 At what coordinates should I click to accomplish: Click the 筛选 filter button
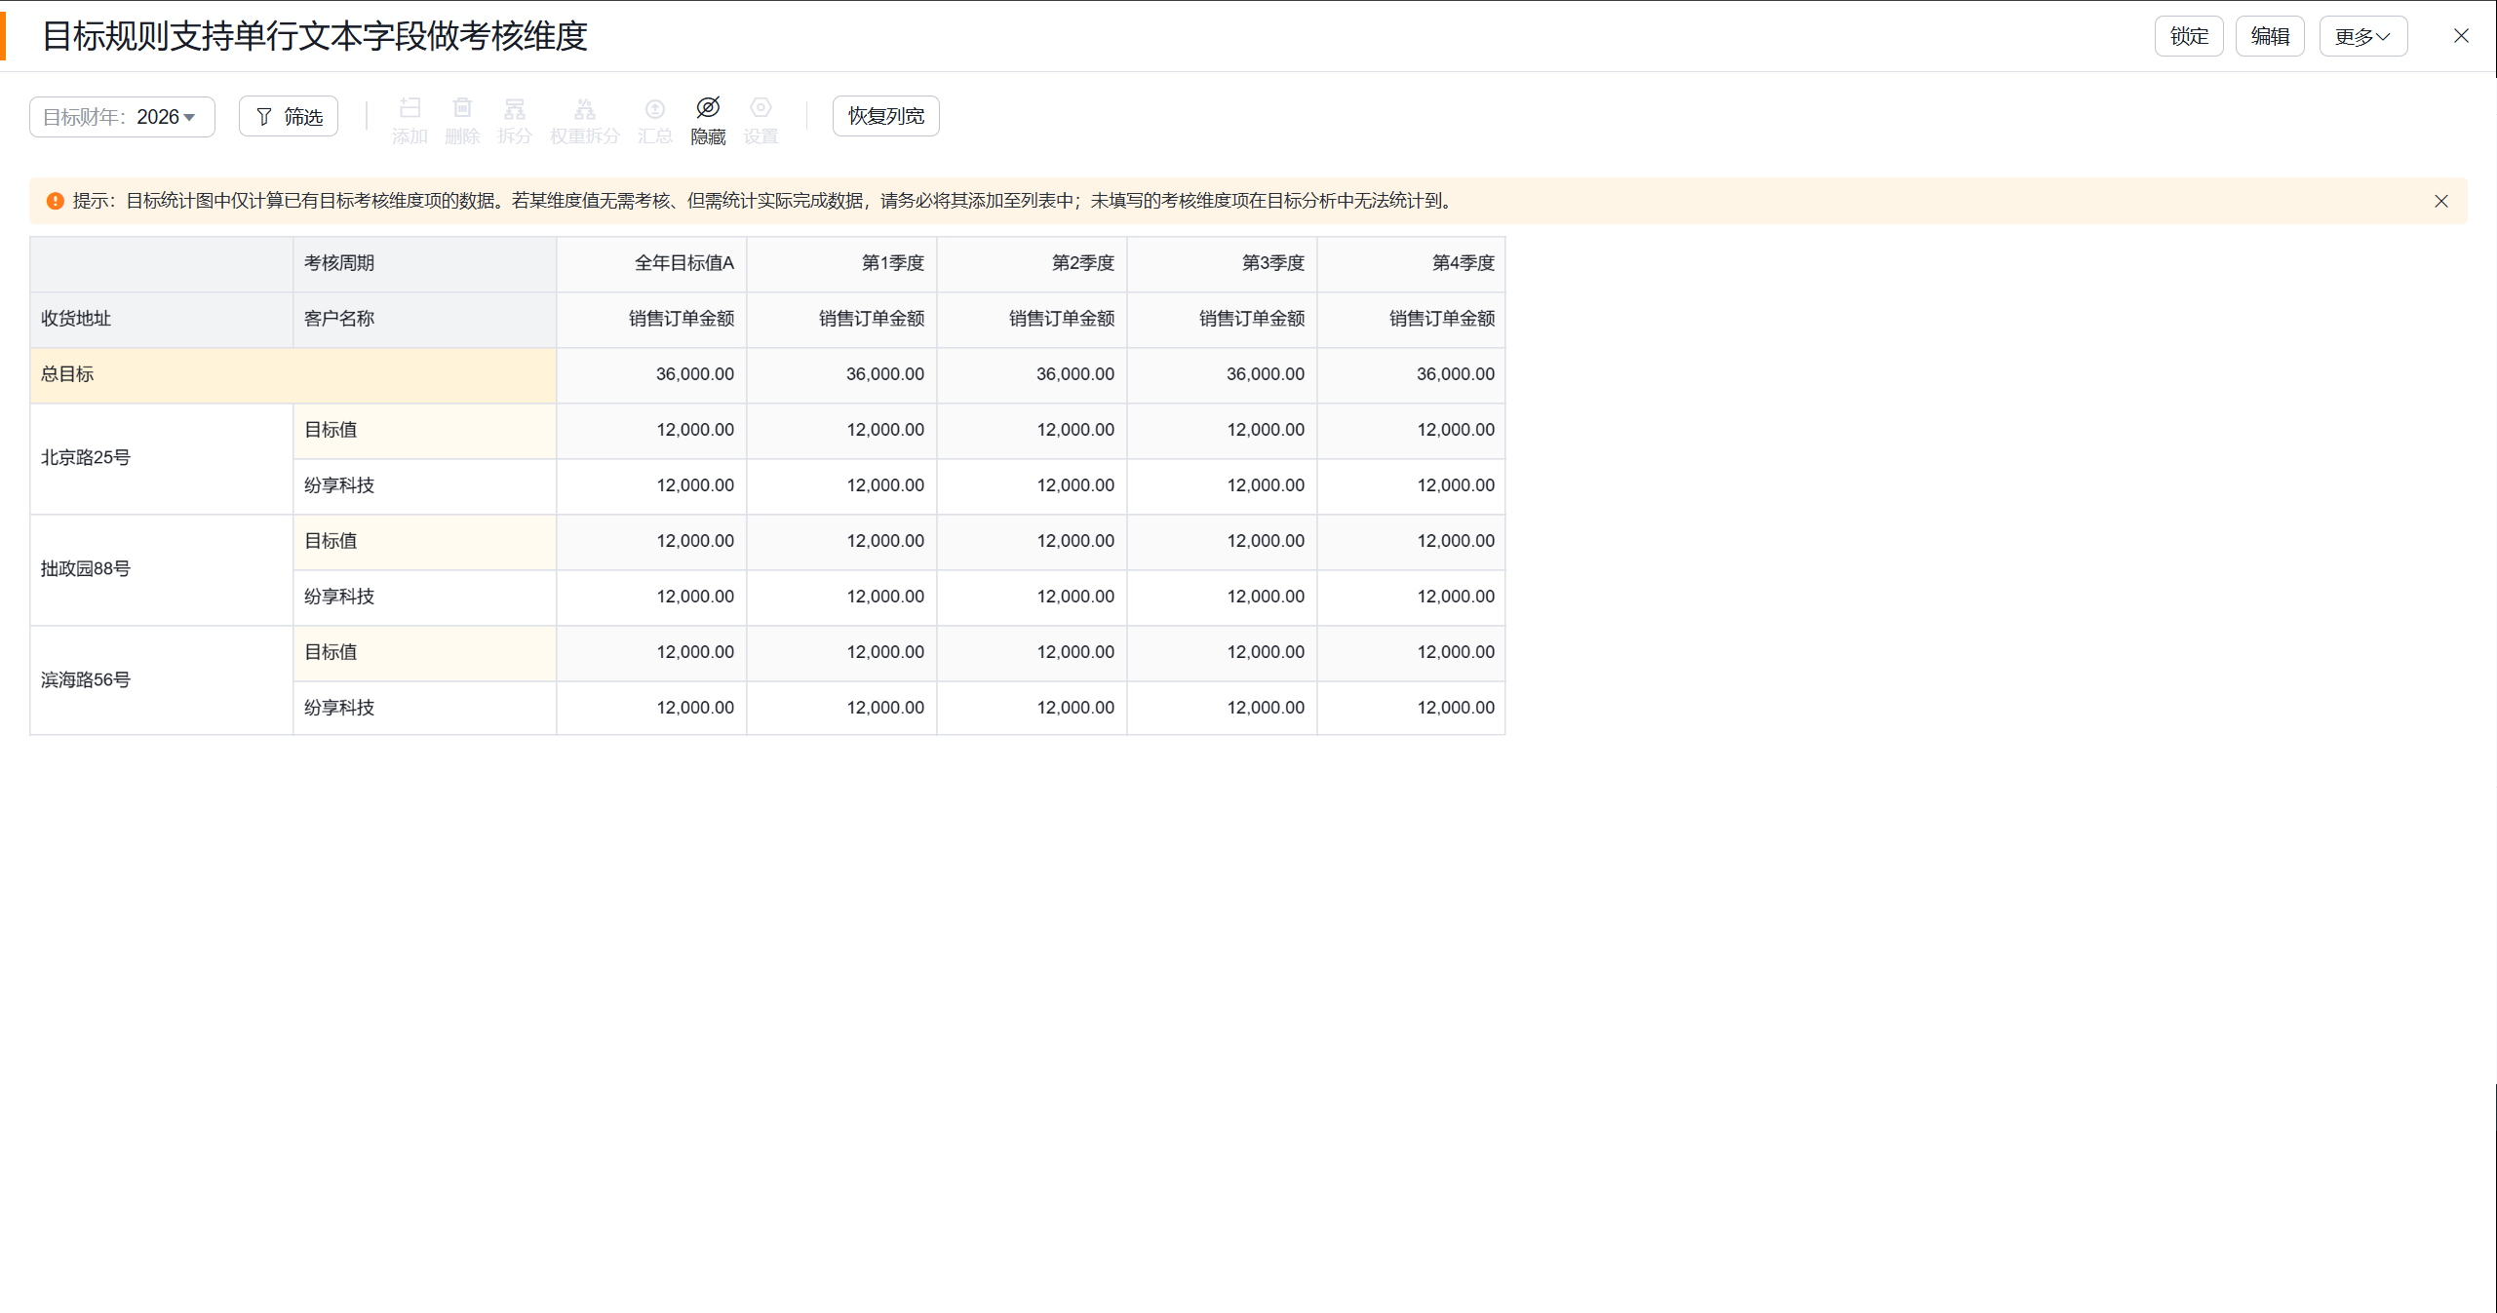point(289,117)
